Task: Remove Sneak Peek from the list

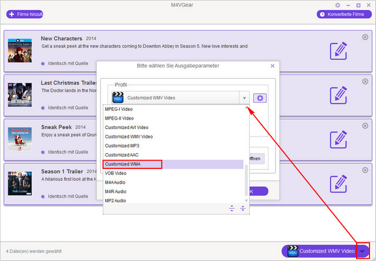Action: (365, 126)
